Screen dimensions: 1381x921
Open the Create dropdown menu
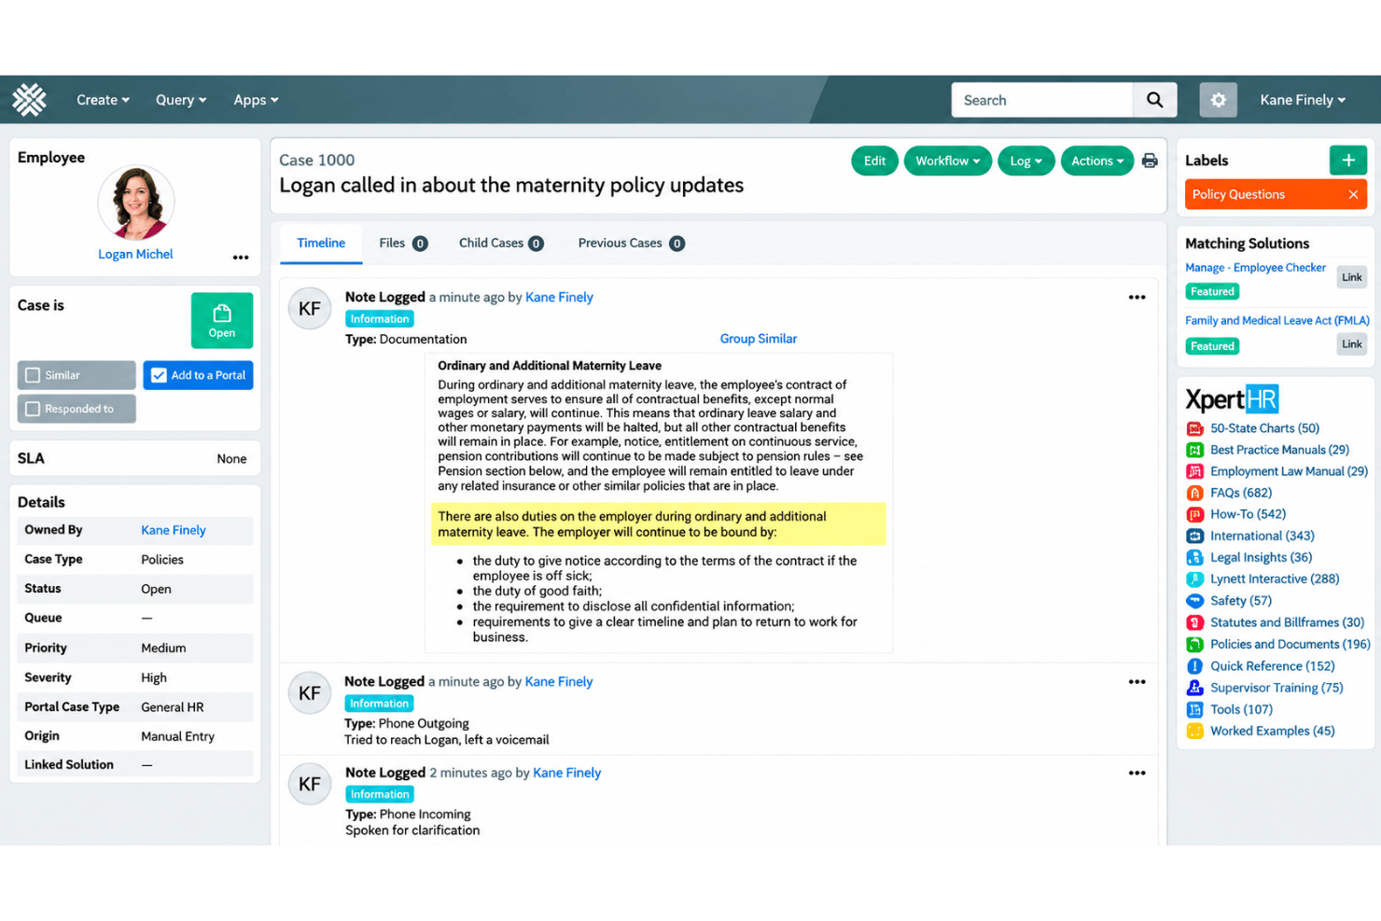[103, 100]
